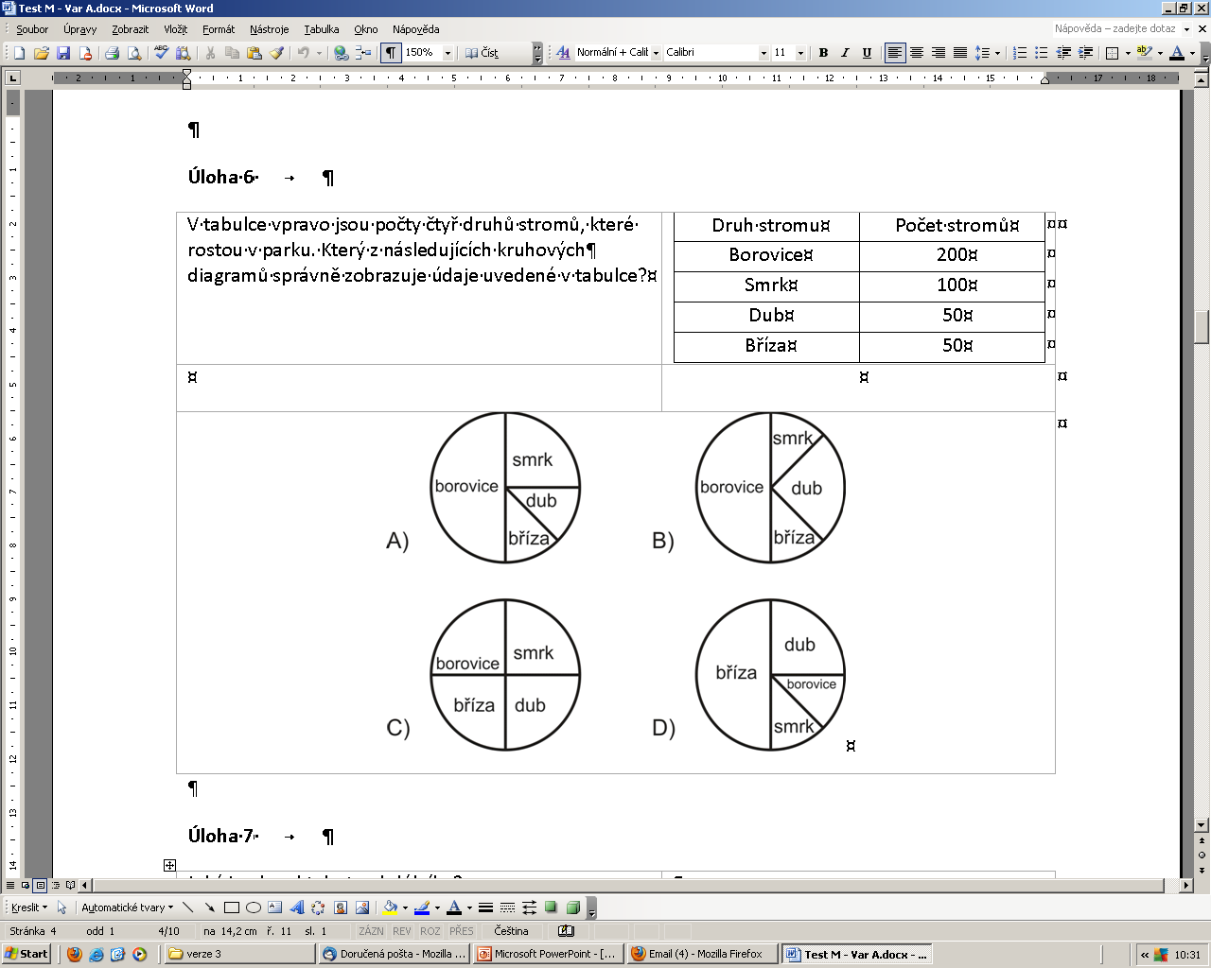Switch to Microsoft PowerPoint taskbar button
Image resolution: width=1211 pixels, height=968 pixels.
click(x=547, y=954)
